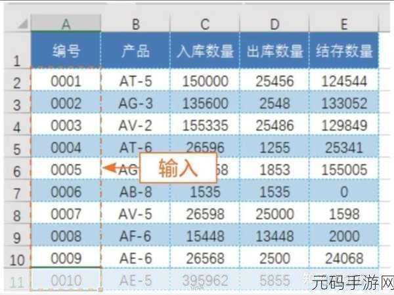This screenshot has width=394, height=295.
Task: Select cell containing 0007
Action: 66,212
